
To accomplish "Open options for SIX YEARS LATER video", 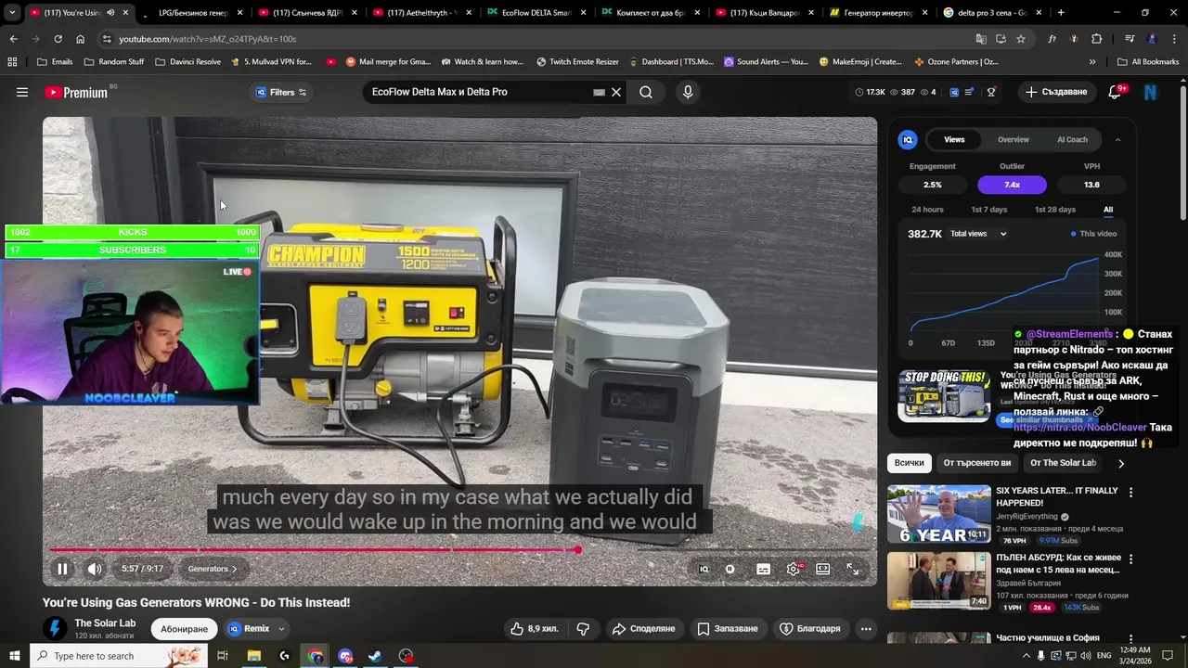I will pos(1130,492).
